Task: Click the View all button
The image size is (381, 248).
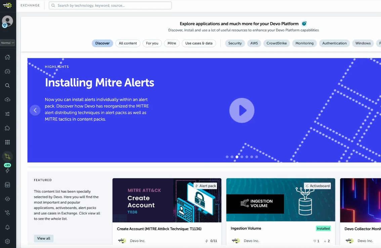Action: [44, 238]
